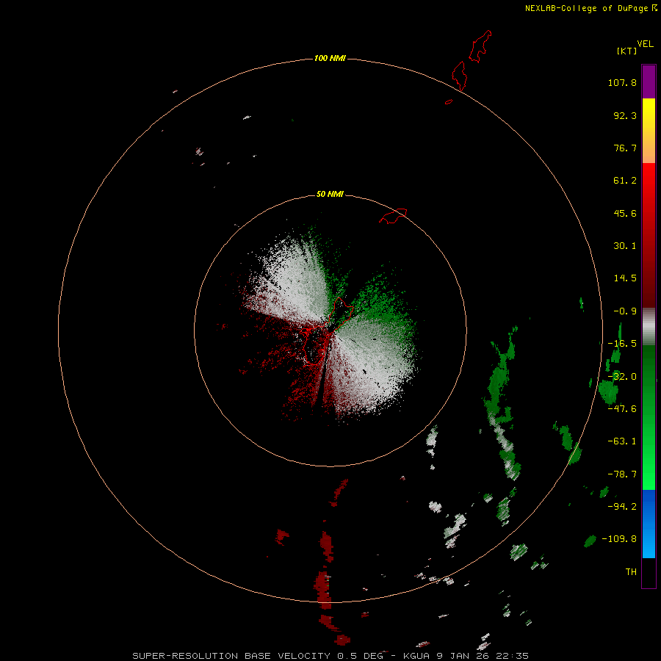
Task: Click the 107.8 value on velocity scale
Action: (x=622, y=82)
